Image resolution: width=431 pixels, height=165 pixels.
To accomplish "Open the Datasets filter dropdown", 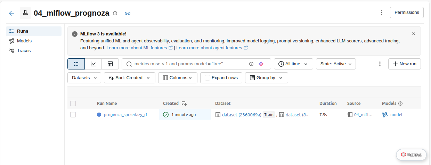I will click(x=84, y=78).
